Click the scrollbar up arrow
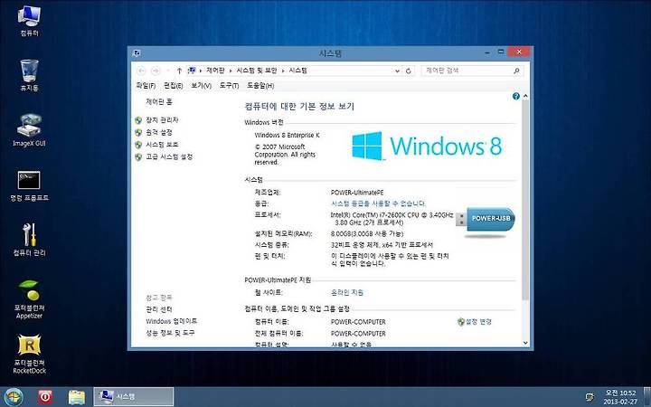Screen dimensions: 651x407 (x=525, y=97)
